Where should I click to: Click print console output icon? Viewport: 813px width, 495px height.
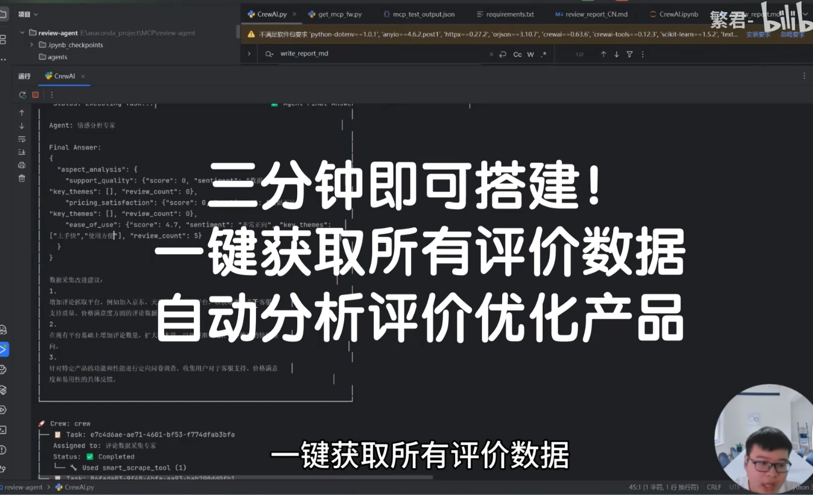[x=22, y=165]
